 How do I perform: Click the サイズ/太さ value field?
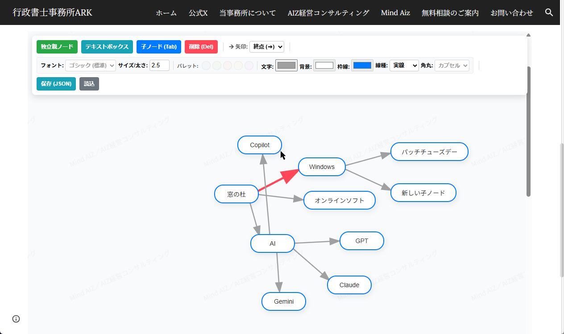coord(159,66)
